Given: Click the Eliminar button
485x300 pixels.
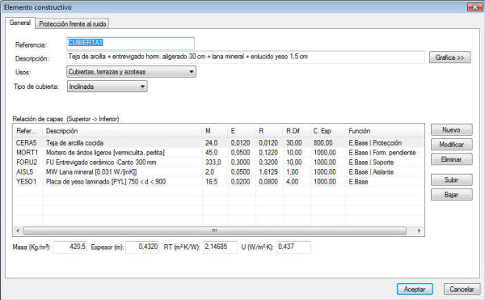Looking at the screenshot, I should pyautogui.click(x=452, y=159).
